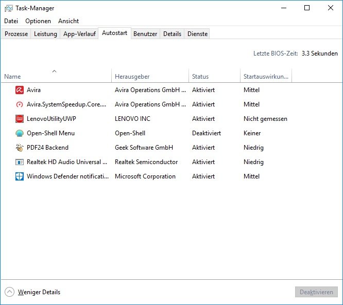Sort by the Startauswirkung column header
The image size is (343, 305).
[x=266, y=76]
